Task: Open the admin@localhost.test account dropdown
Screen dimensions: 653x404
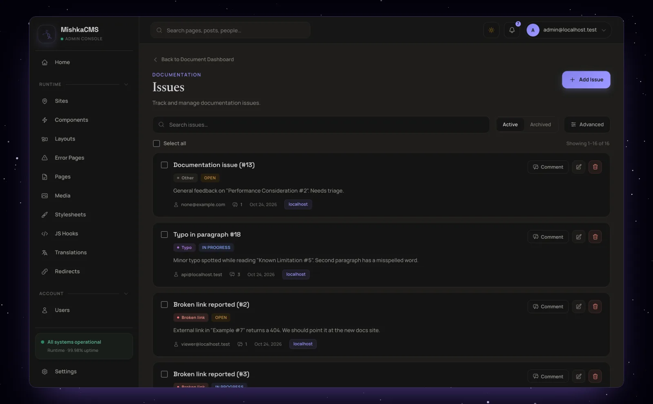Action: 569,30
